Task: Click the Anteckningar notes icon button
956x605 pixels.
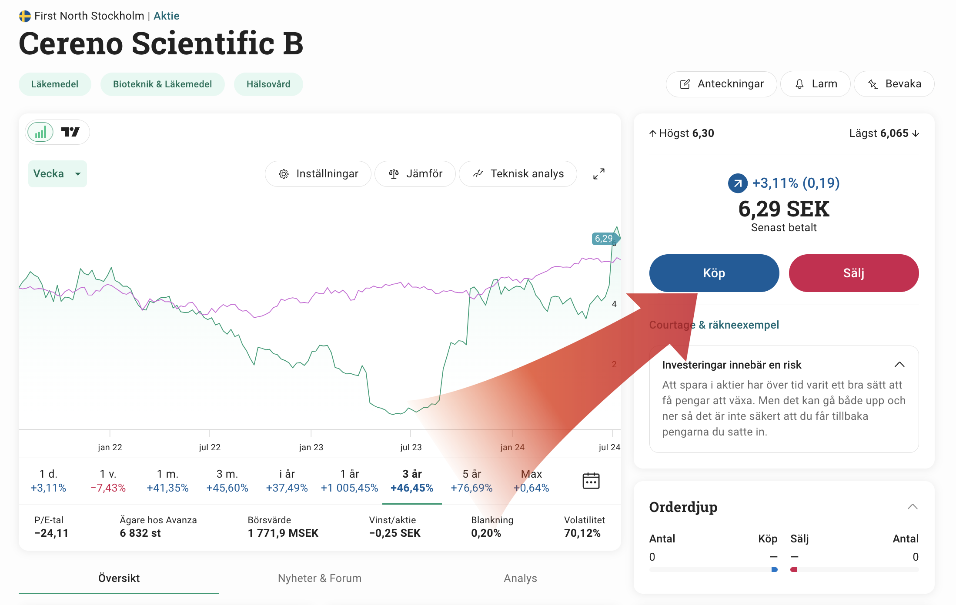Action: (721, 84)
